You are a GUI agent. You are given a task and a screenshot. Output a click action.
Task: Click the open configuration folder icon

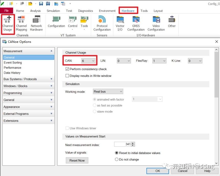click(30, 4)
